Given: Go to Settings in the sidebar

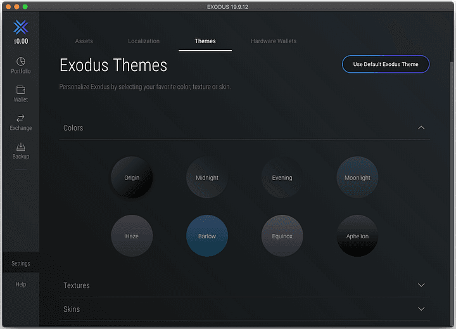Looking at the screenshot, I should click(x=21, y=263).
